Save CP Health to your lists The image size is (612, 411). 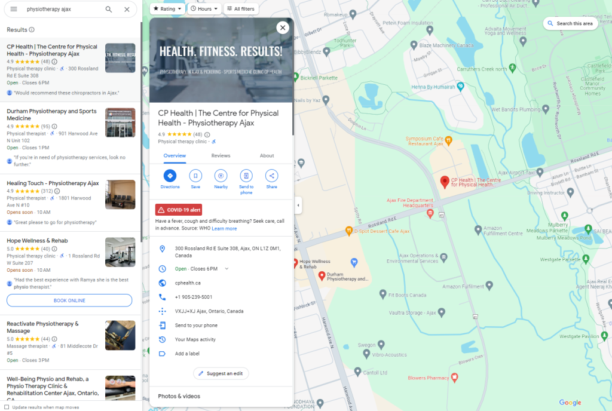[195, 176]
